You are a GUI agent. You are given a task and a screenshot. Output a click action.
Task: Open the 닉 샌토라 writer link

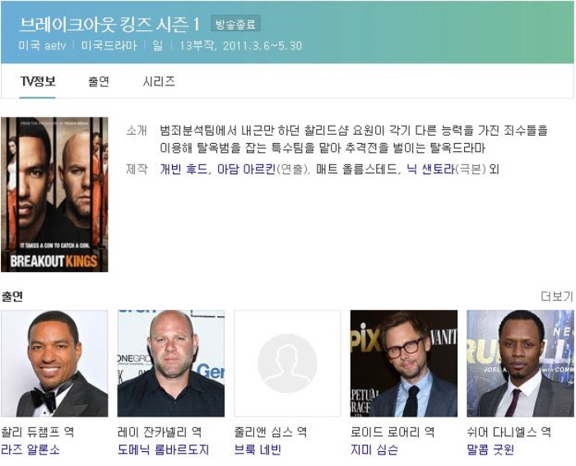(430, 169)
